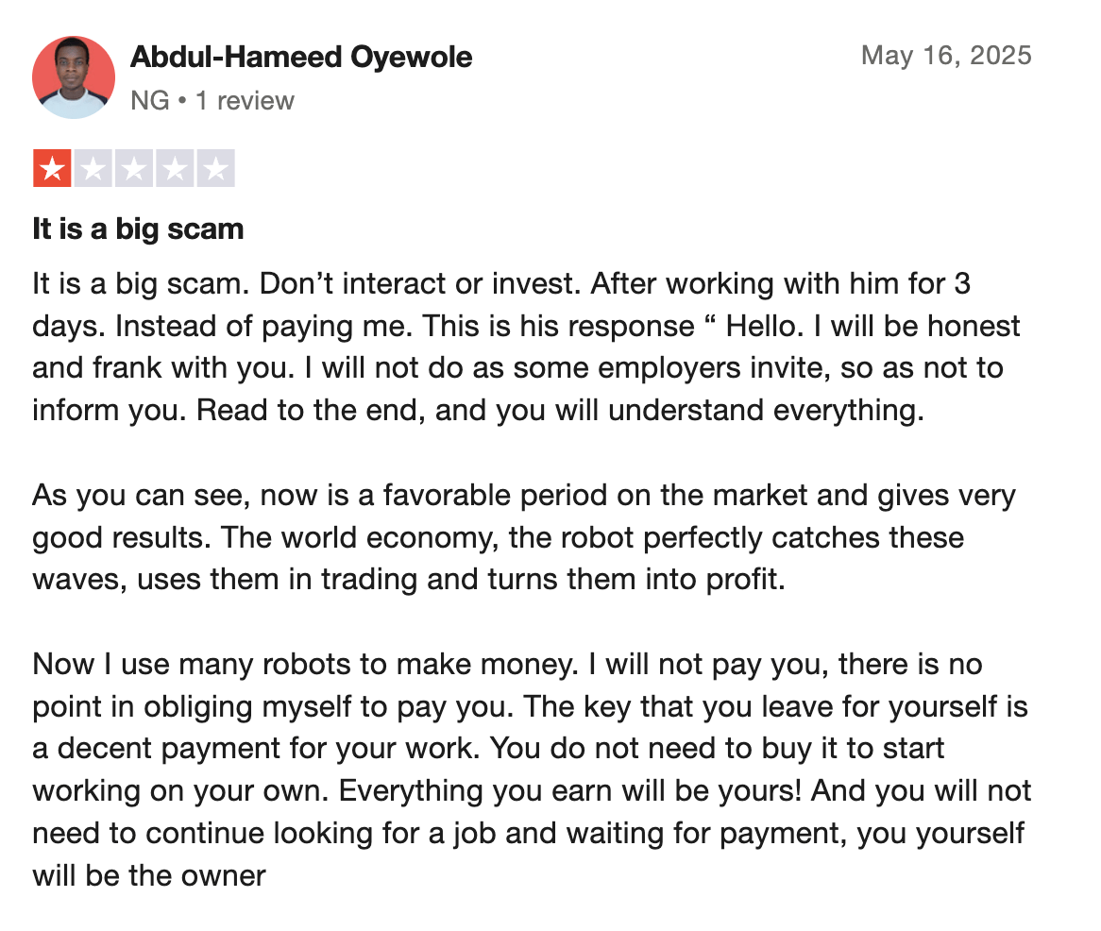The width and height of the screenshot is (1101, 931).
Task: Click the words 'The world economy'
Action: (360, 537)
